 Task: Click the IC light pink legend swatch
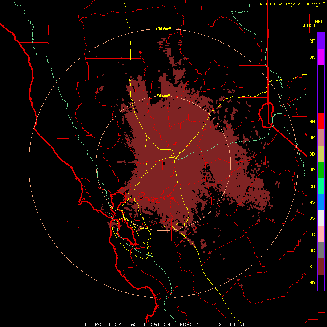click(x=321, y=234)
